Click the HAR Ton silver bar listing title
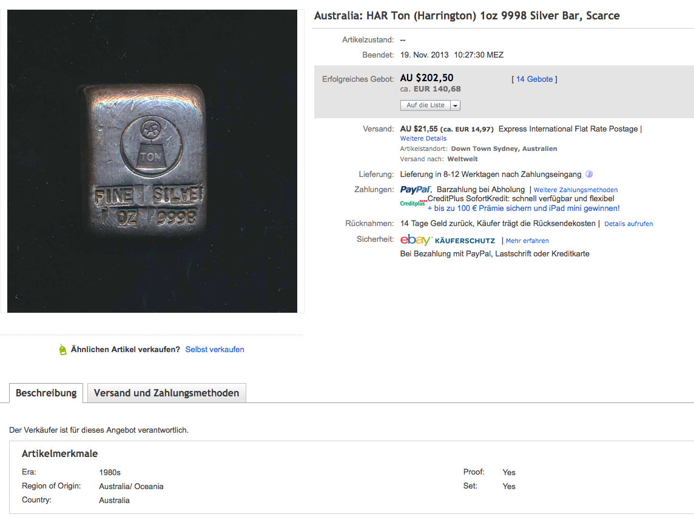The width and height of the screenshot is (694, 517). 467,16
